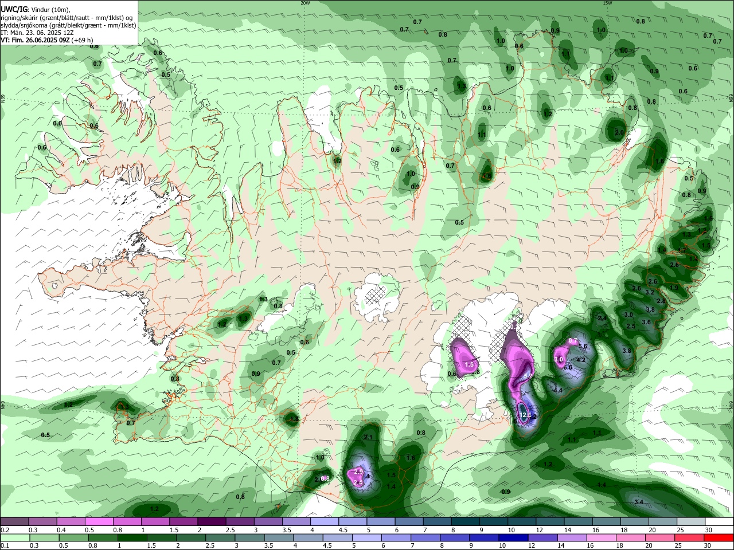Click the 4.2 value near the southeast glacier
Viewport: 734px width, 550px height.
pyautogui.click(x=580, y=360)
